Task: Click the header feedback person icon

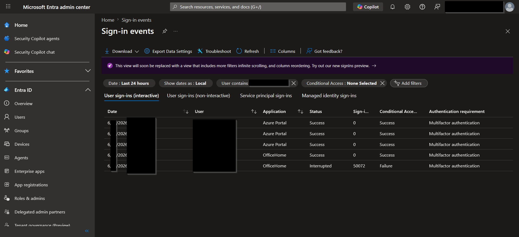Action: pyautogui.click(x=437, y=7)
